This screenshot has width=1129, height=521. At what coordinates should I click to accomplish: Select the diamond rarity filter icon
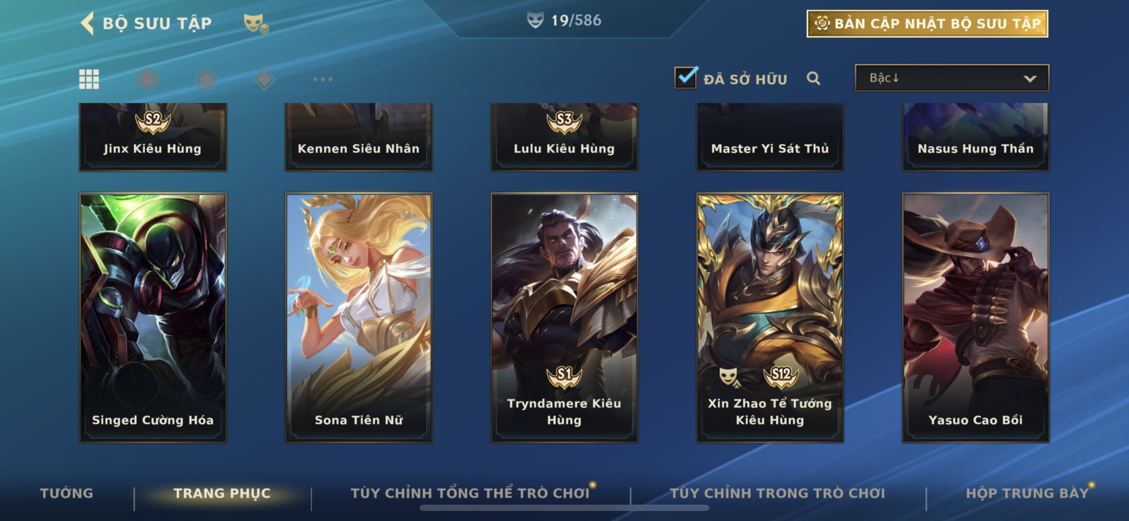pos(264,79)
